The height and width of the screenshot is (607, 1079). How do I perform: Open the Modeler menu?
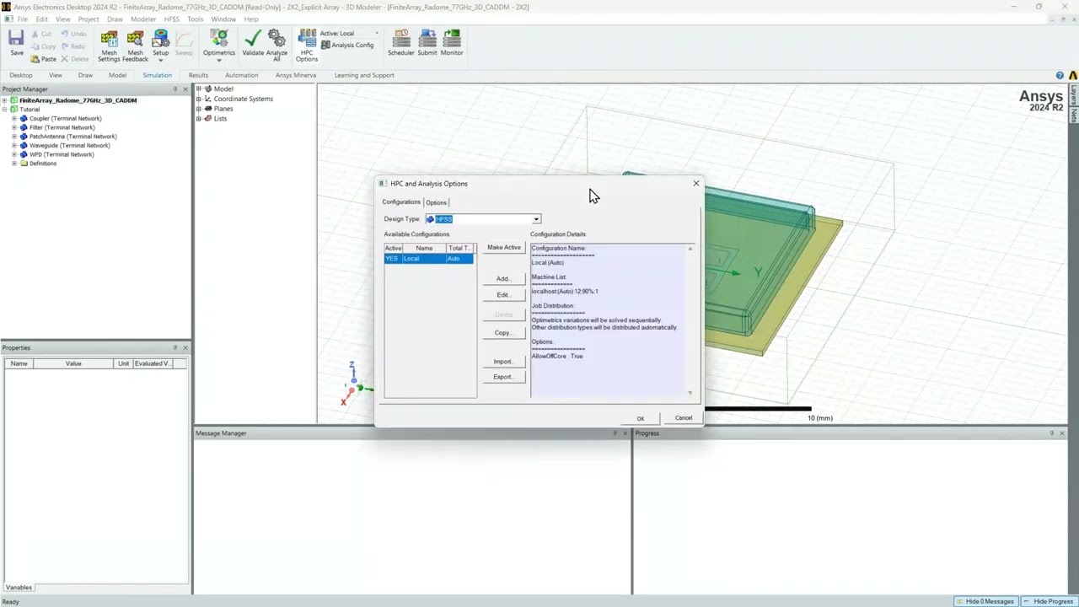tap(142, 19)
